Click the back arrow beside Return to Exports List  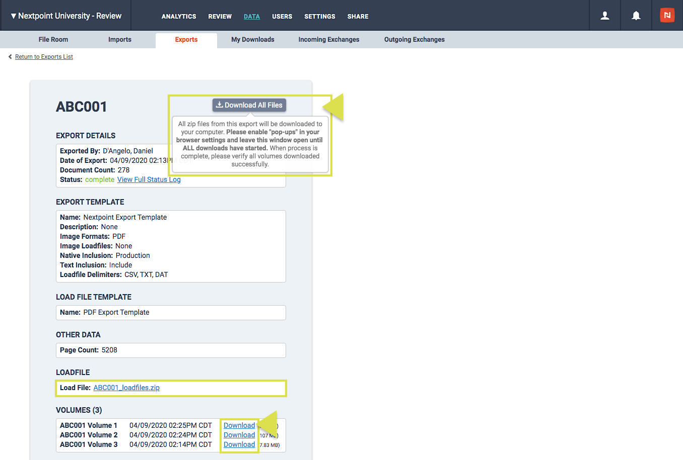[10, 57]
